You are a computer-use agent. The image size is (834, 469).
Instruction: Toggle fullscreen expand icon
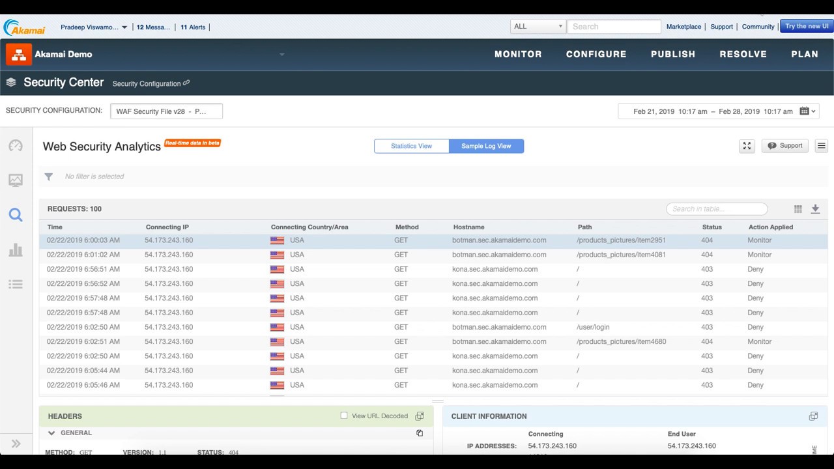[747, 146]
